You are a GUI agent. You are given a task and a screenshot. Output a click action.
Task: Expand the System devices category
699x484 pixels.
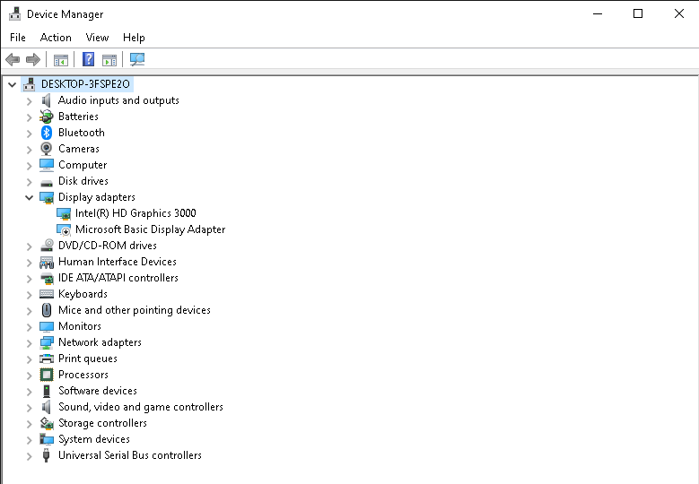[x=30, y=439]
